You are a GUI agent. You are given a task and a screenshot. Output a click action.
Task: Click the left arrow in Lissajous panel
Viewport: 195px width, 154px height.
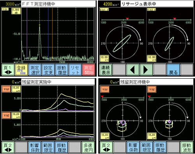coord(133,70)
